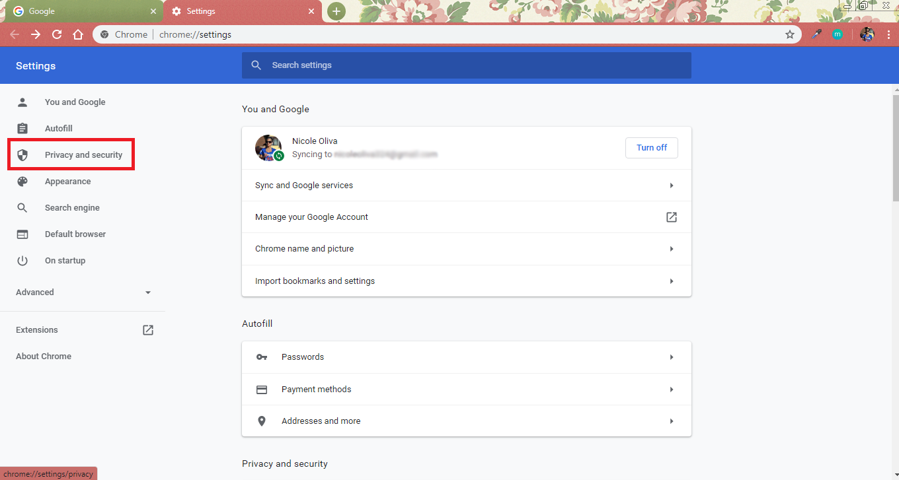Viewport: 899px width, 480px height.
Task: Click the power icon beside On startup
Action: 22,261
